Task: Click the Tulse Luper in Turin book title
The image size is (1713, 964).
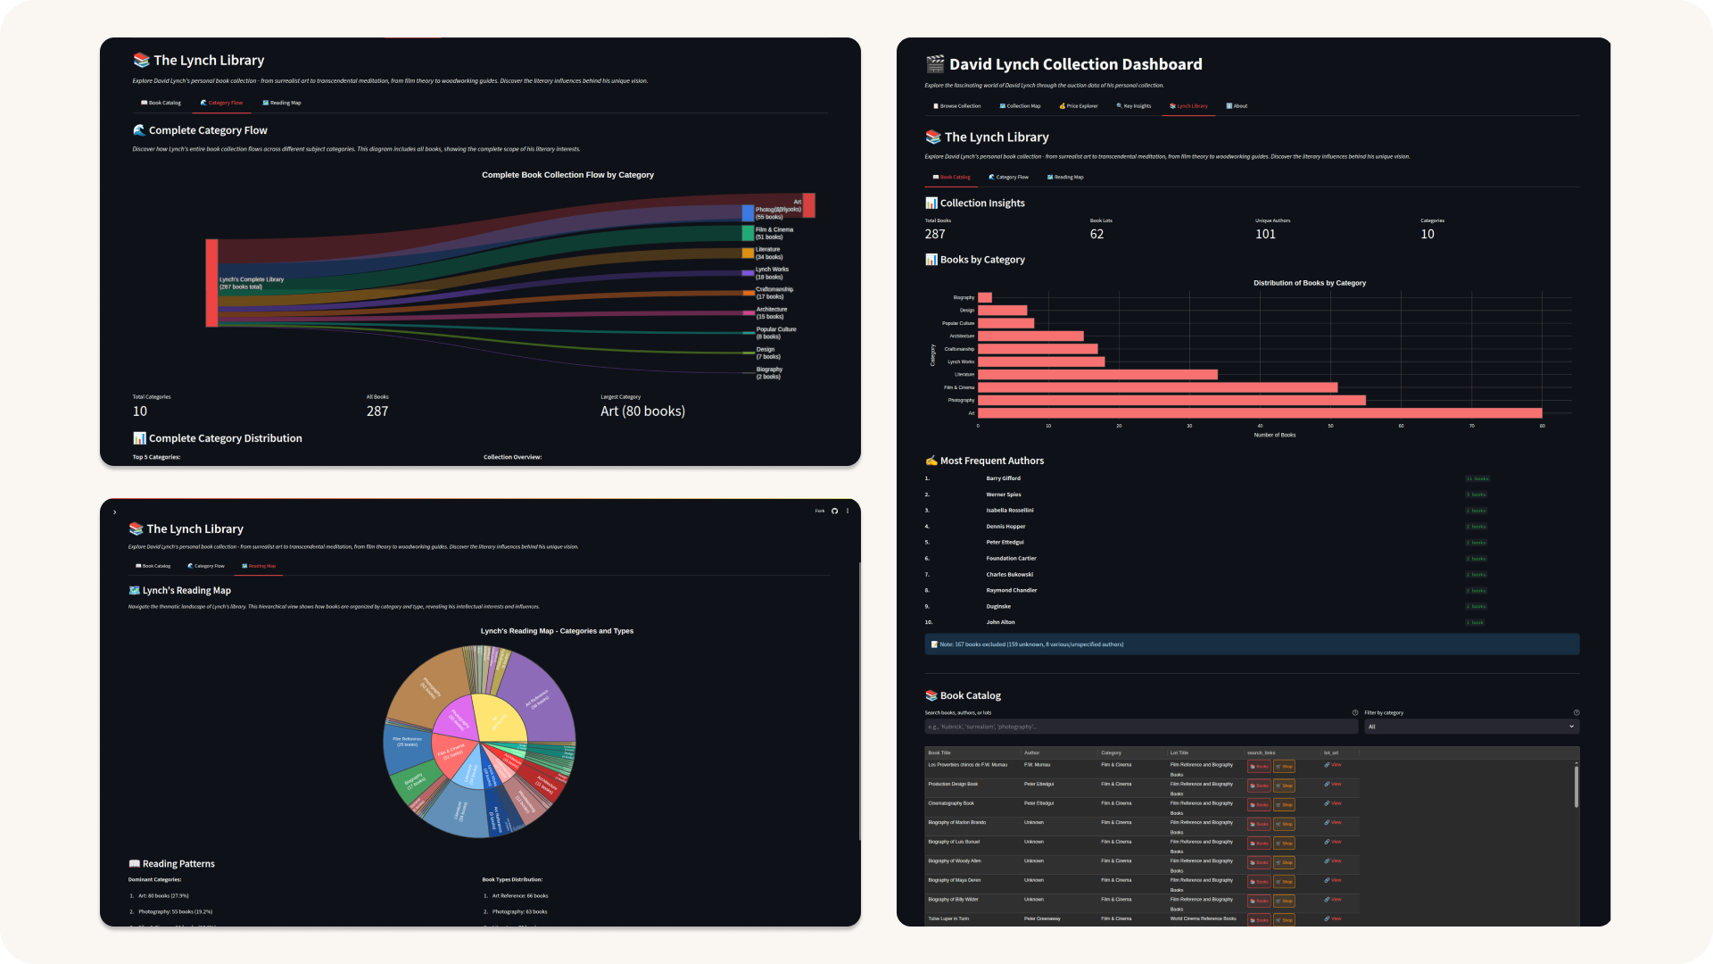Action: click(x=948, y=918)
